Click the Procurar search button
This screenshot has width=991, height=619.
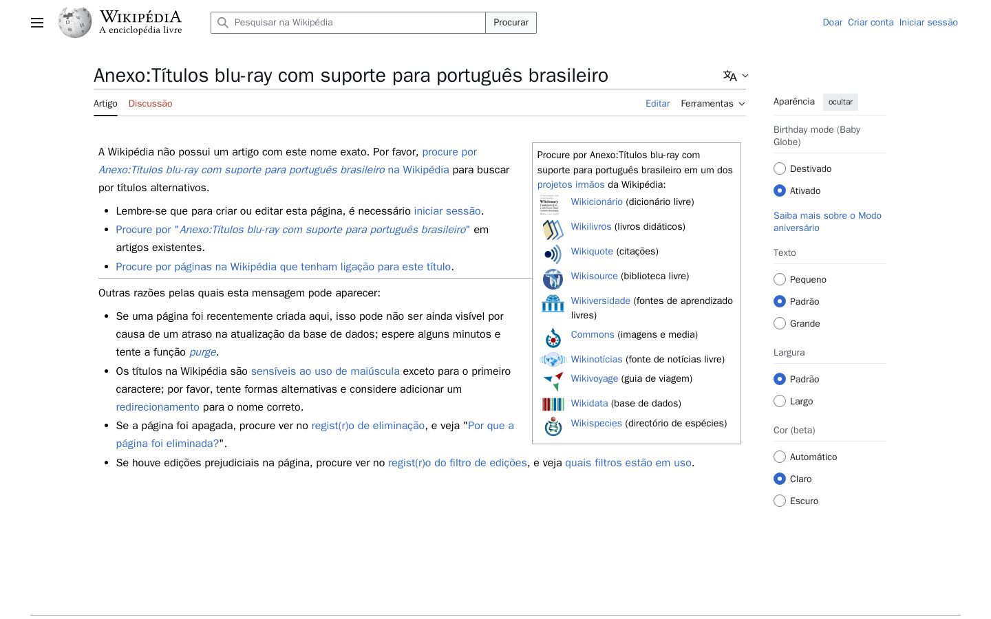[511, 23]
